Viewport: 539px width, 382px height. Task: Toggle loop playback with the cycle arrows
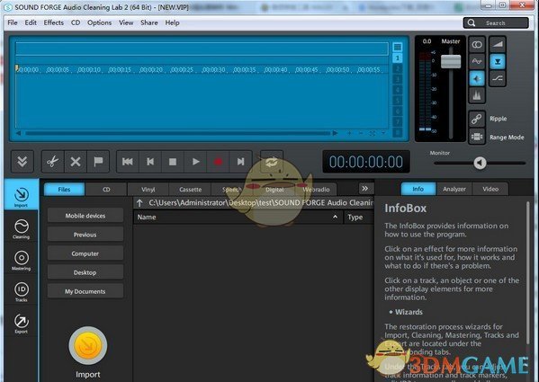pyautogui.click(x=272, y=161)
